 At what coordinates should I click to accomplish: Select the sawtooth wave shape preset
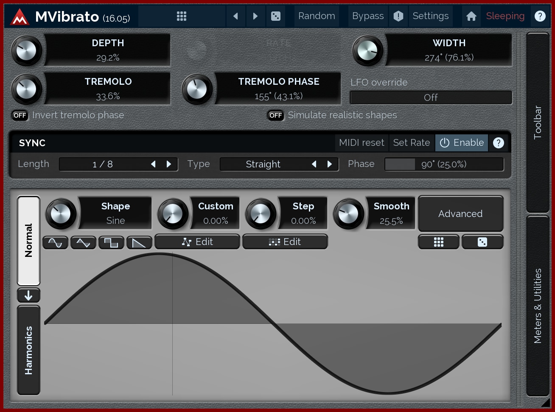pos(139,242)
